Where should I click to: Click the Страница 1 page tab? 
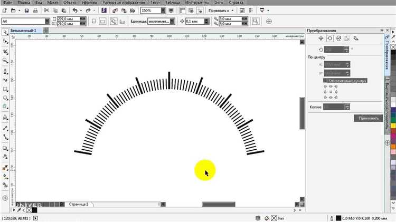79,204
